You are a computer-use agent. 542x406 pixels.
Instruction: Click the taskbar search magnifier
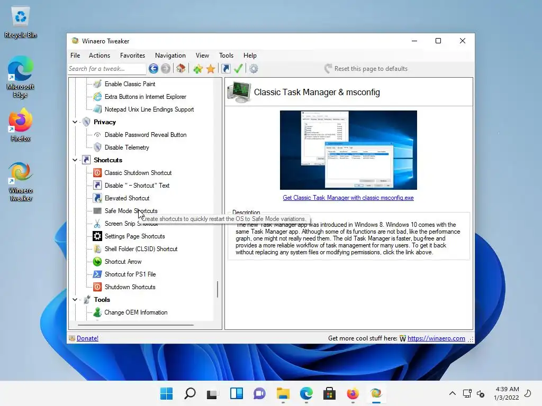(x=190, y=393)
